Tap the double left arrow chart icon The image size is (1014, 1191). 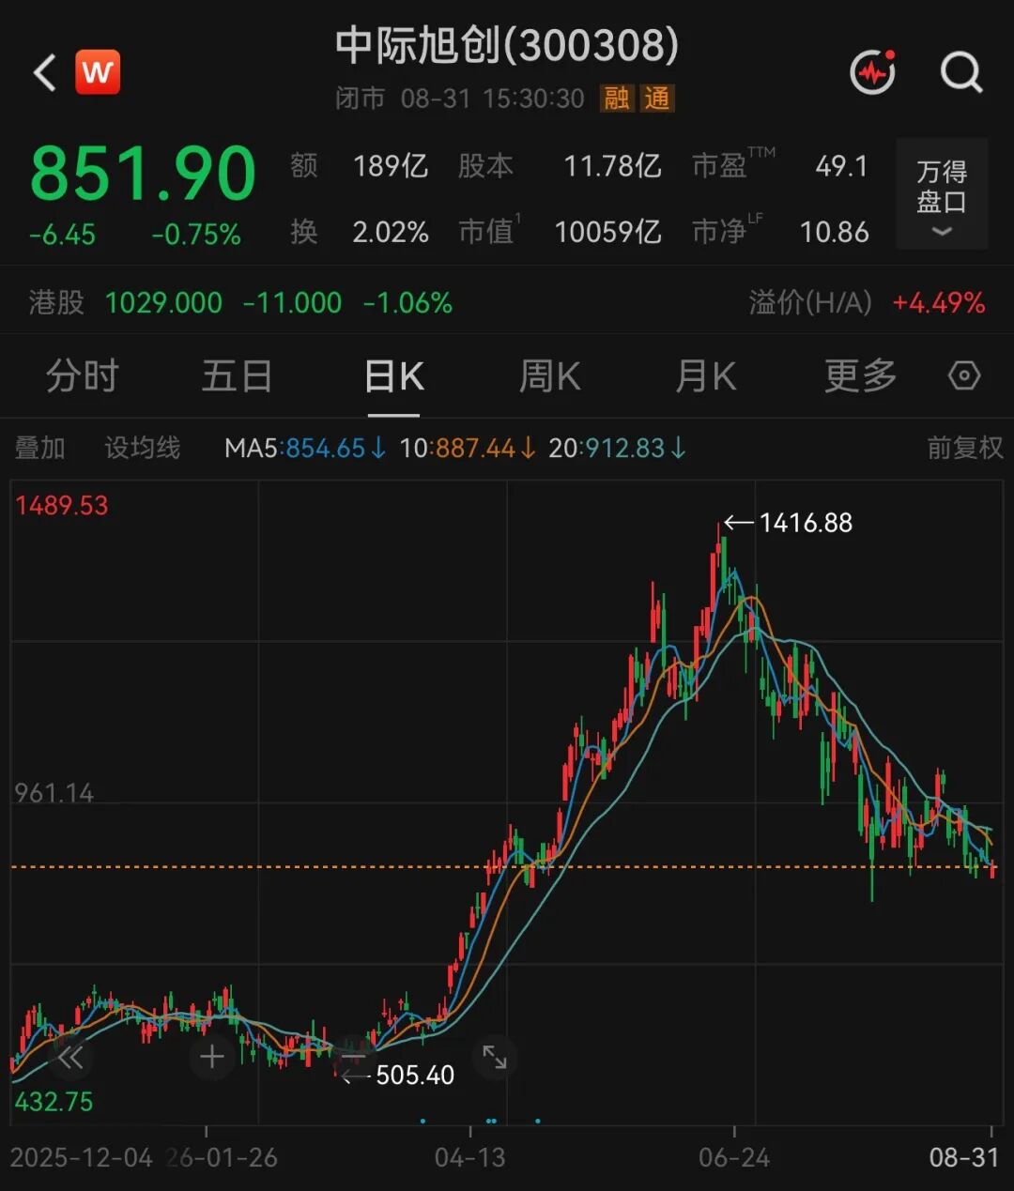[70, 1058]
